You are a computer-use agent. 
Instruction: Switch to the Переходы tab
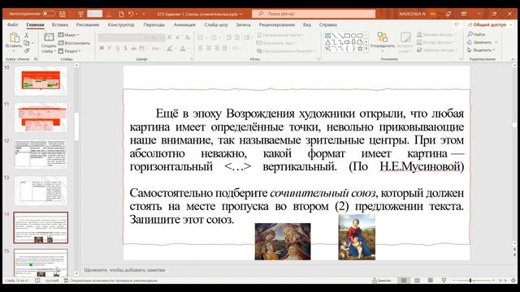coord(154,25)
